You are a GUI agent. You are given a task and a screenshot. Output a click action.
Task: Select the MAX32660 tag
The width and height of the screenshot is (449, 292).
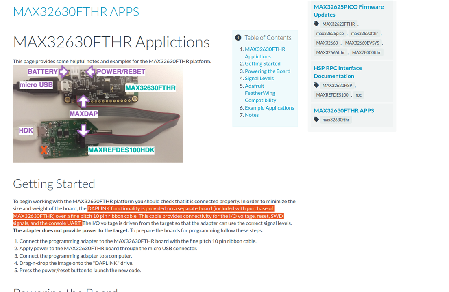pyautogui.click(x=327, y=43)
